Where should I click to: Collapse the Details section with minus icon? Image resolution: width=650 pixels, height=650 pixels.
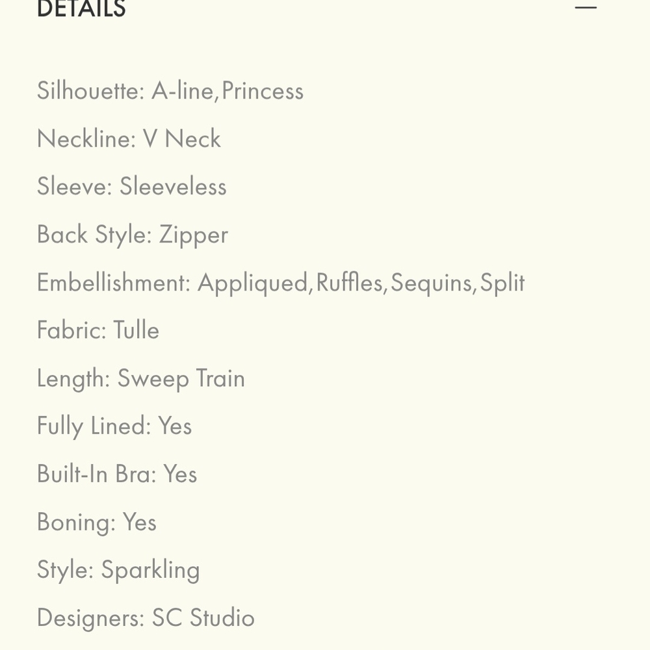coord(586,7)
